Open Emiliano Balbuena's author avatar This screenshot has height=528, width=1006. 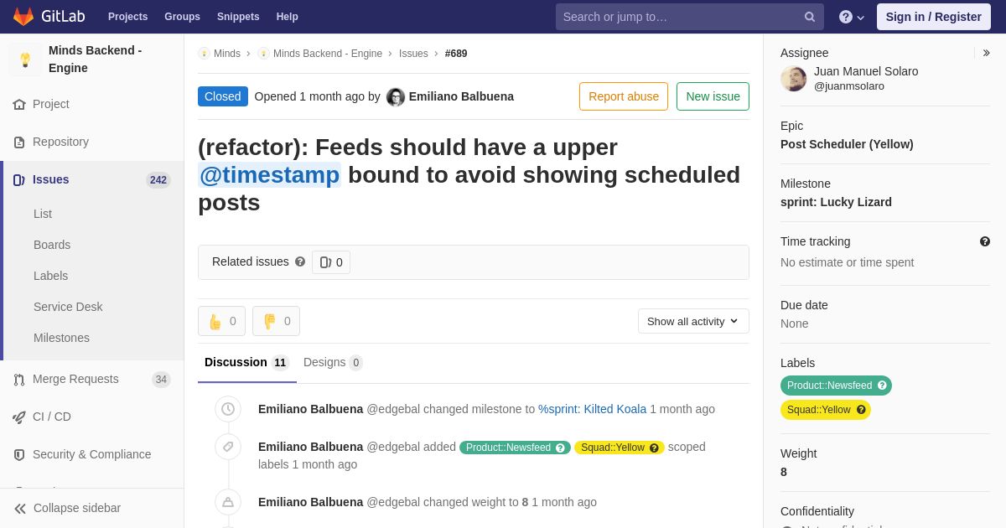point(396,97)
